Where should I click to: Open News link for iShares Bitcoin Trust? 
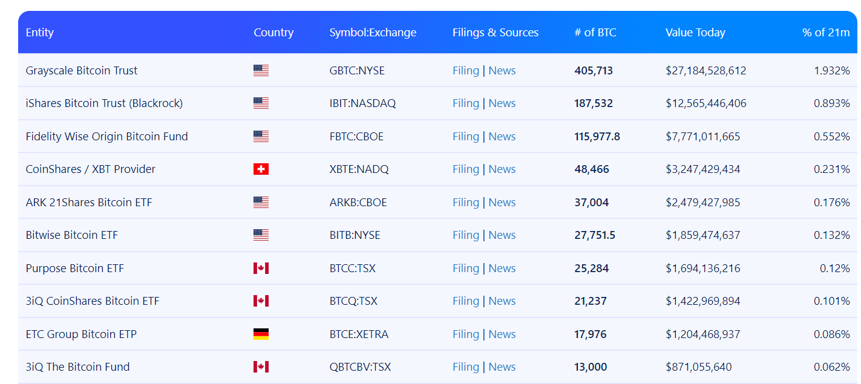coord(502,103)
